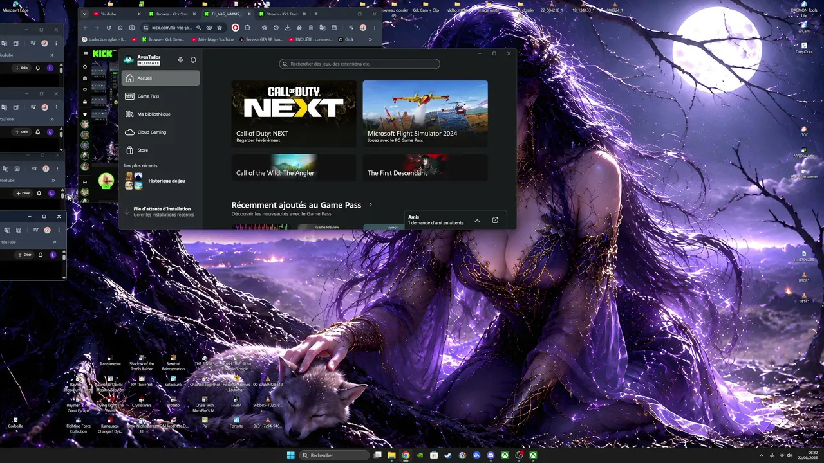Viewport: 824px width, 463px height.
Task: Open the Shadow of the Tomb Raider shortcut
Action: click(x=142, y=363)
